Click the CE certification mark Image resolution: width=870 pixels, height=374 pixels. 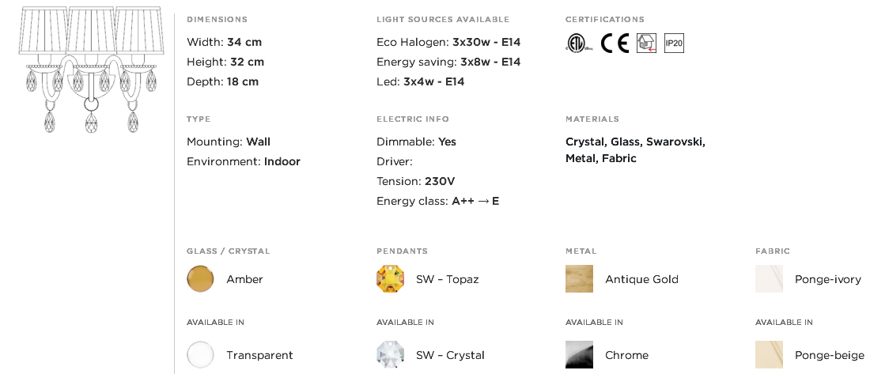[x=615, y=43]
